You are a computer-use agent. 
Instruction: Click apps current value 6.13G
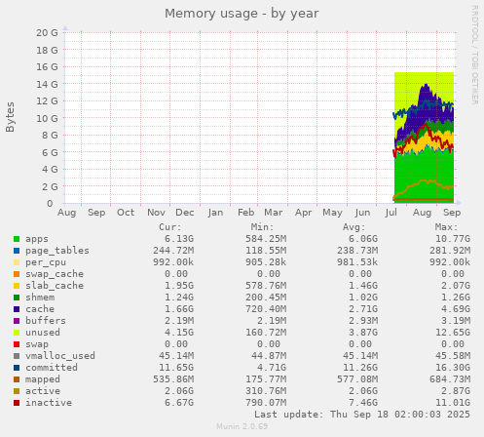[x=179, y=239]
